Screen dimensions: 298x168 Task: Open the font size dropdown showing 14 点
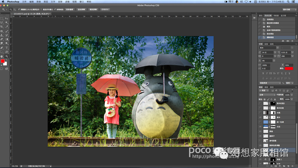tap(275, 52)
